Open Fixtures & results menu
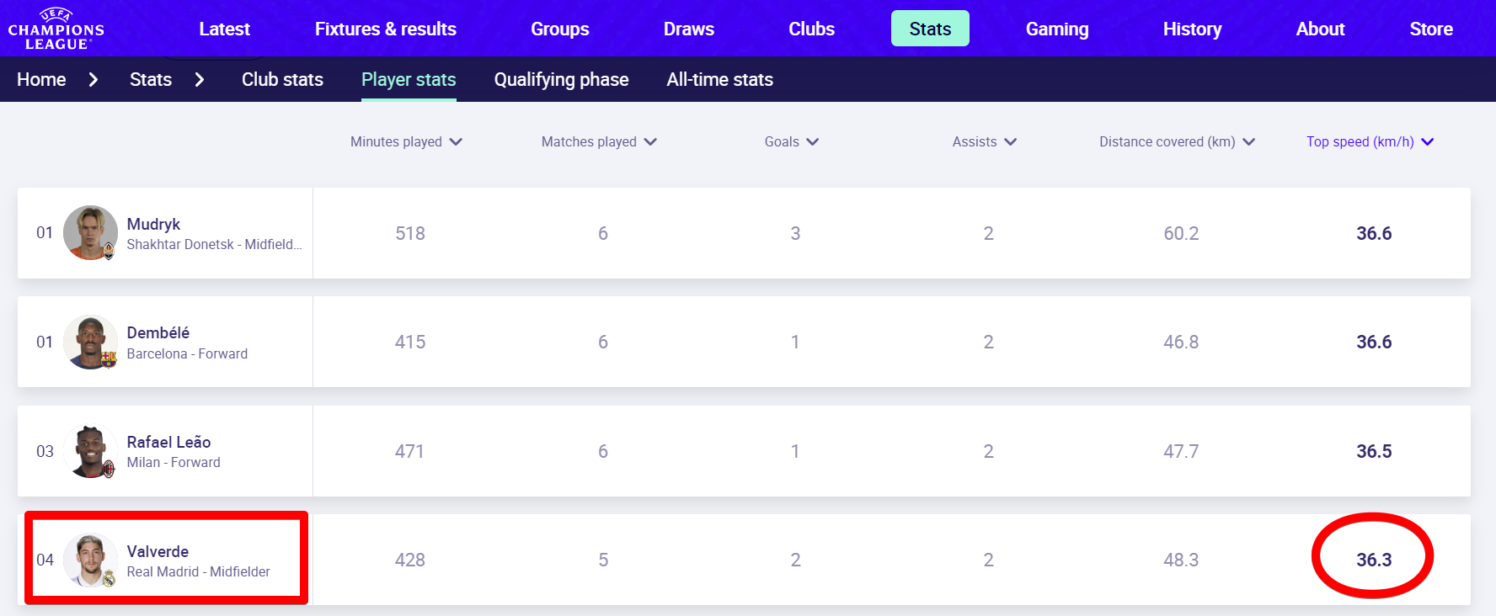Screen dimensions: 1496x616 [x=386, y=29]
